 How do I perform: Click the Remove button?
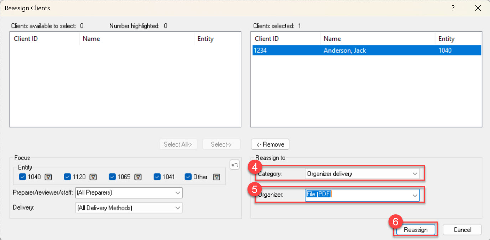270,144
